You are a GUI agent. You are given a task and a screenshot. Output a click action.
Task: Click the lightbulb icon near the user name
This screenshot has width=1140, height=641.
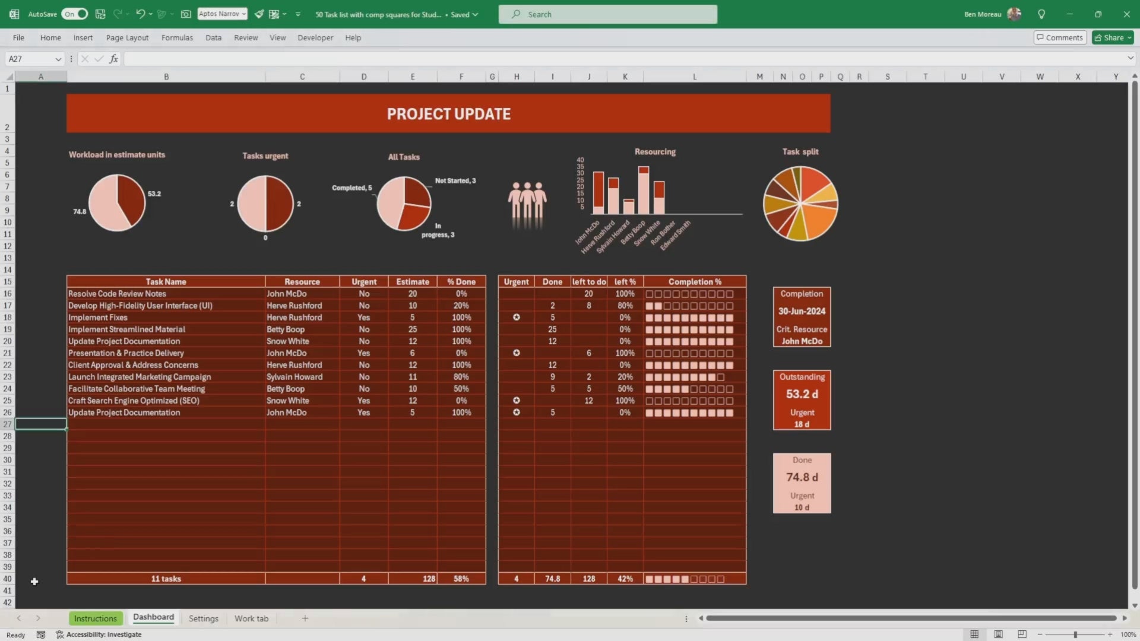[x=1041, y=14]
